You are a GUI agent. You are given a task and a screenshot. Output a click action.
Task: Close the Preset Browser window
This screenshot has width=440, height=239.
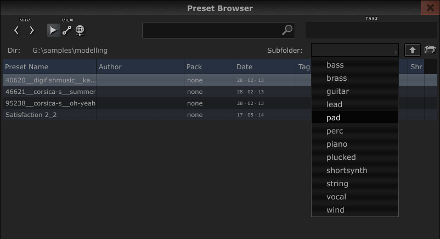tap(430, 8)
